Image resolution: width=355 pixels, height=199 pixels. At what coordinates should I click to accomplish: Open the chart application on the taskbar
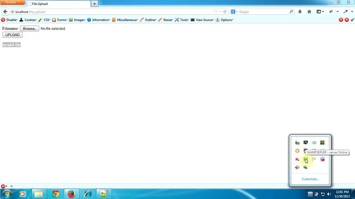coord(104,194)
